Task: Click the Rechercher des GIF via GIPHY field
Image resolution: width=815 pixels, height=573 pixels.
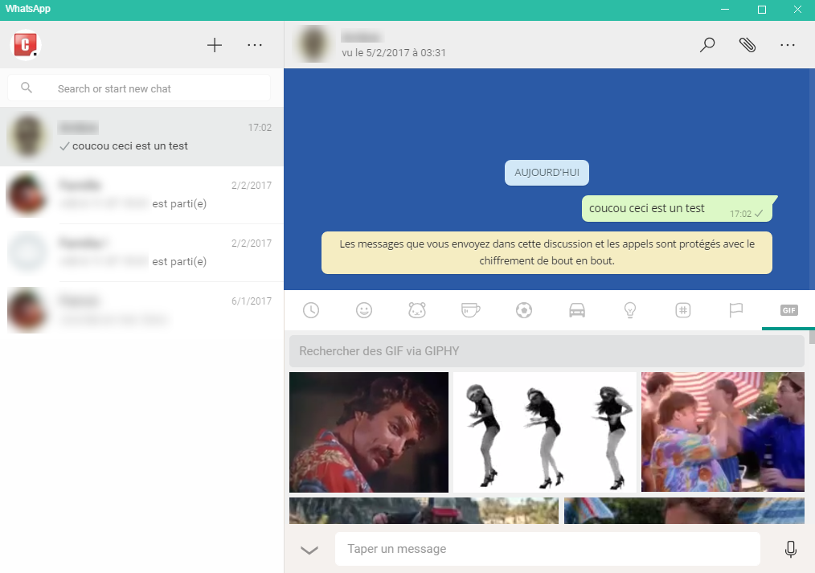Action: 547,351
